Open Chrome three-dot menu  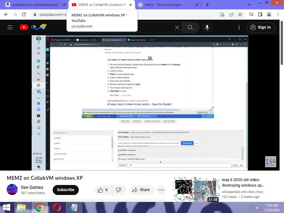278,14
